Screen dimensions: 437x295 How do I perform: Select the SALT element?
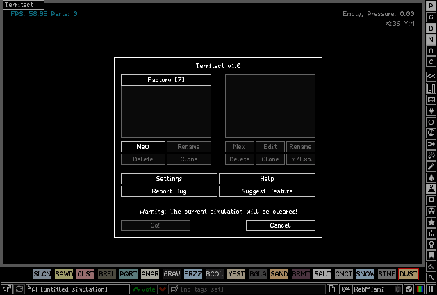tap(322, 274)
